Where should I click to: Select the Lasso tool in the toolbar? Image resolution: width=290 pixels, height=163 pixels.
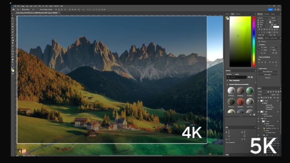click(13, 21)
